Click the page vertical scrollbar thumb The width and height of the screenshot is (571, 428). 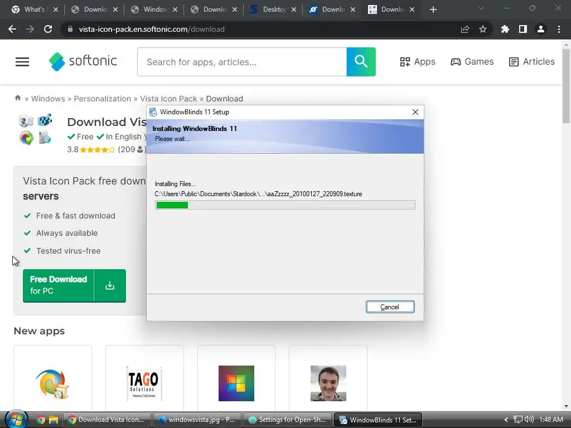(x=566, y=85)
